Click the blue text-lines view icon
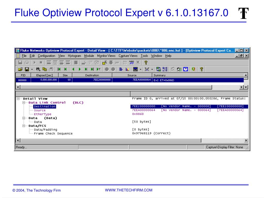Screen dimensions: 264x198 coord(121,69)
